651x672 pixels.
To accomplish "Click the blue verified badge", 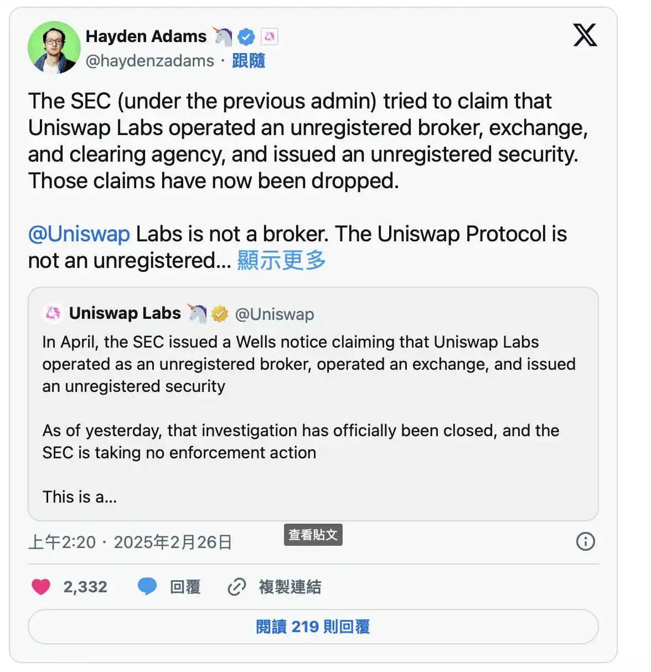I will coord(246,37).
